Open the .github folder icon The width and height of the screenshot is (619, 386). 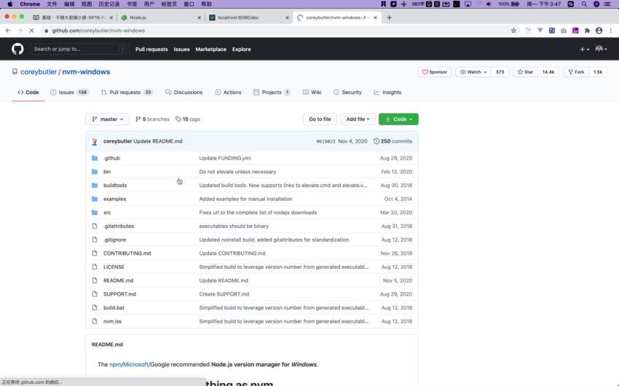95,158
